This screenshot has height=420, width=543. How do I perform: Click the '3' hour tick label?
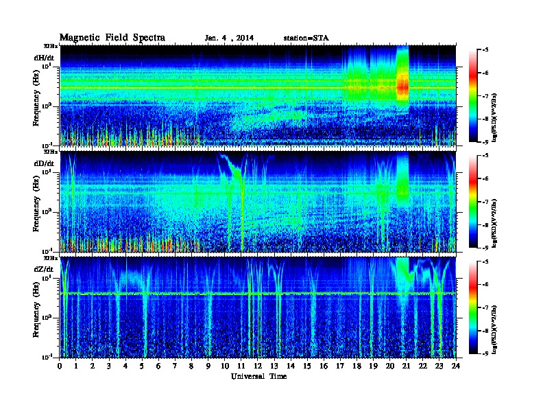tap(109, 366)
